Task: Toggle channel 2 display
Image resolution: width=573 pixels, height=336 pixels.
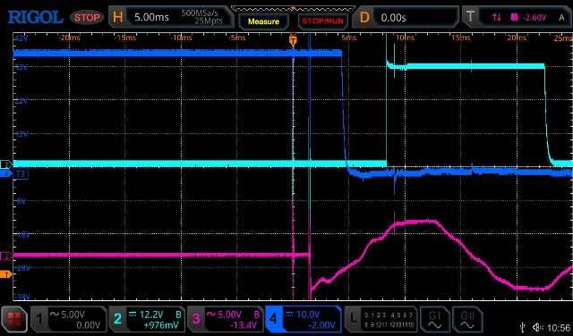Action: tap(147, 319)
